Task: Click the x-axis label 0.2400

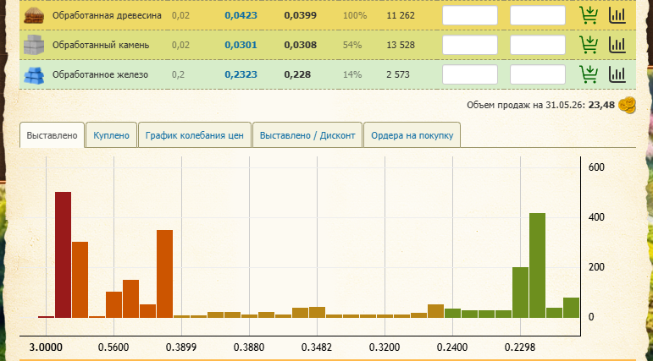Action: click(x=452, y=347)
